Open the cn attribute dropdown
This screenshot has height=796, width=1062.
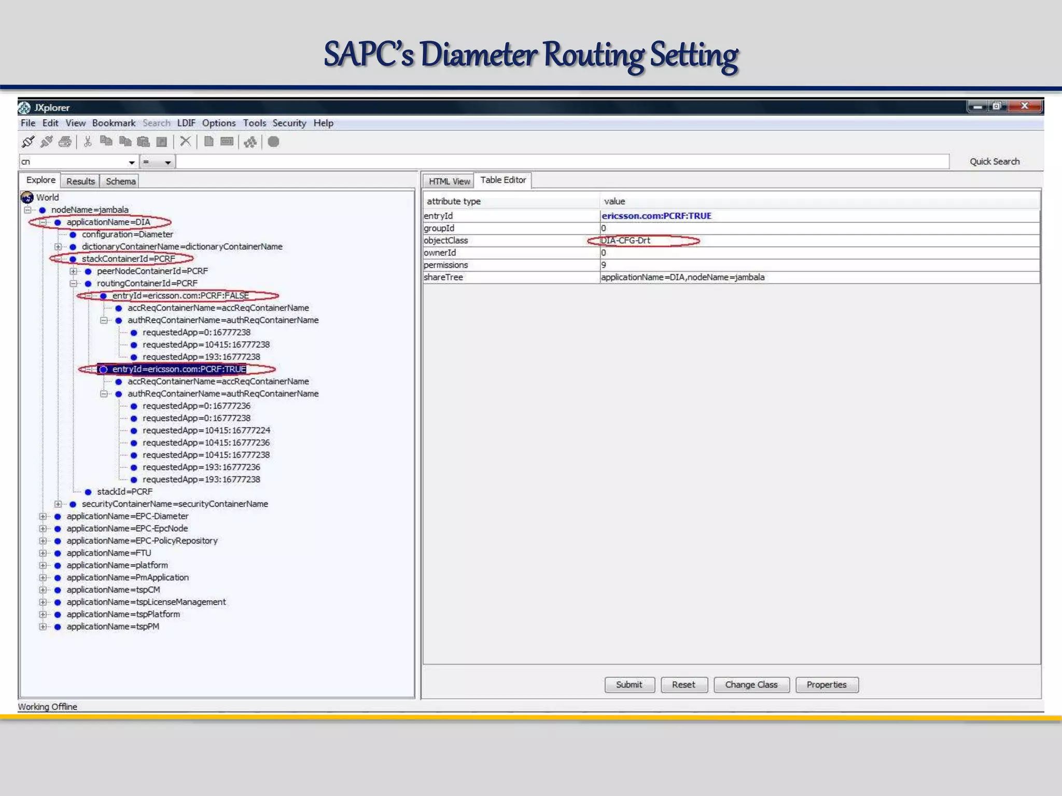coord(131,162)
